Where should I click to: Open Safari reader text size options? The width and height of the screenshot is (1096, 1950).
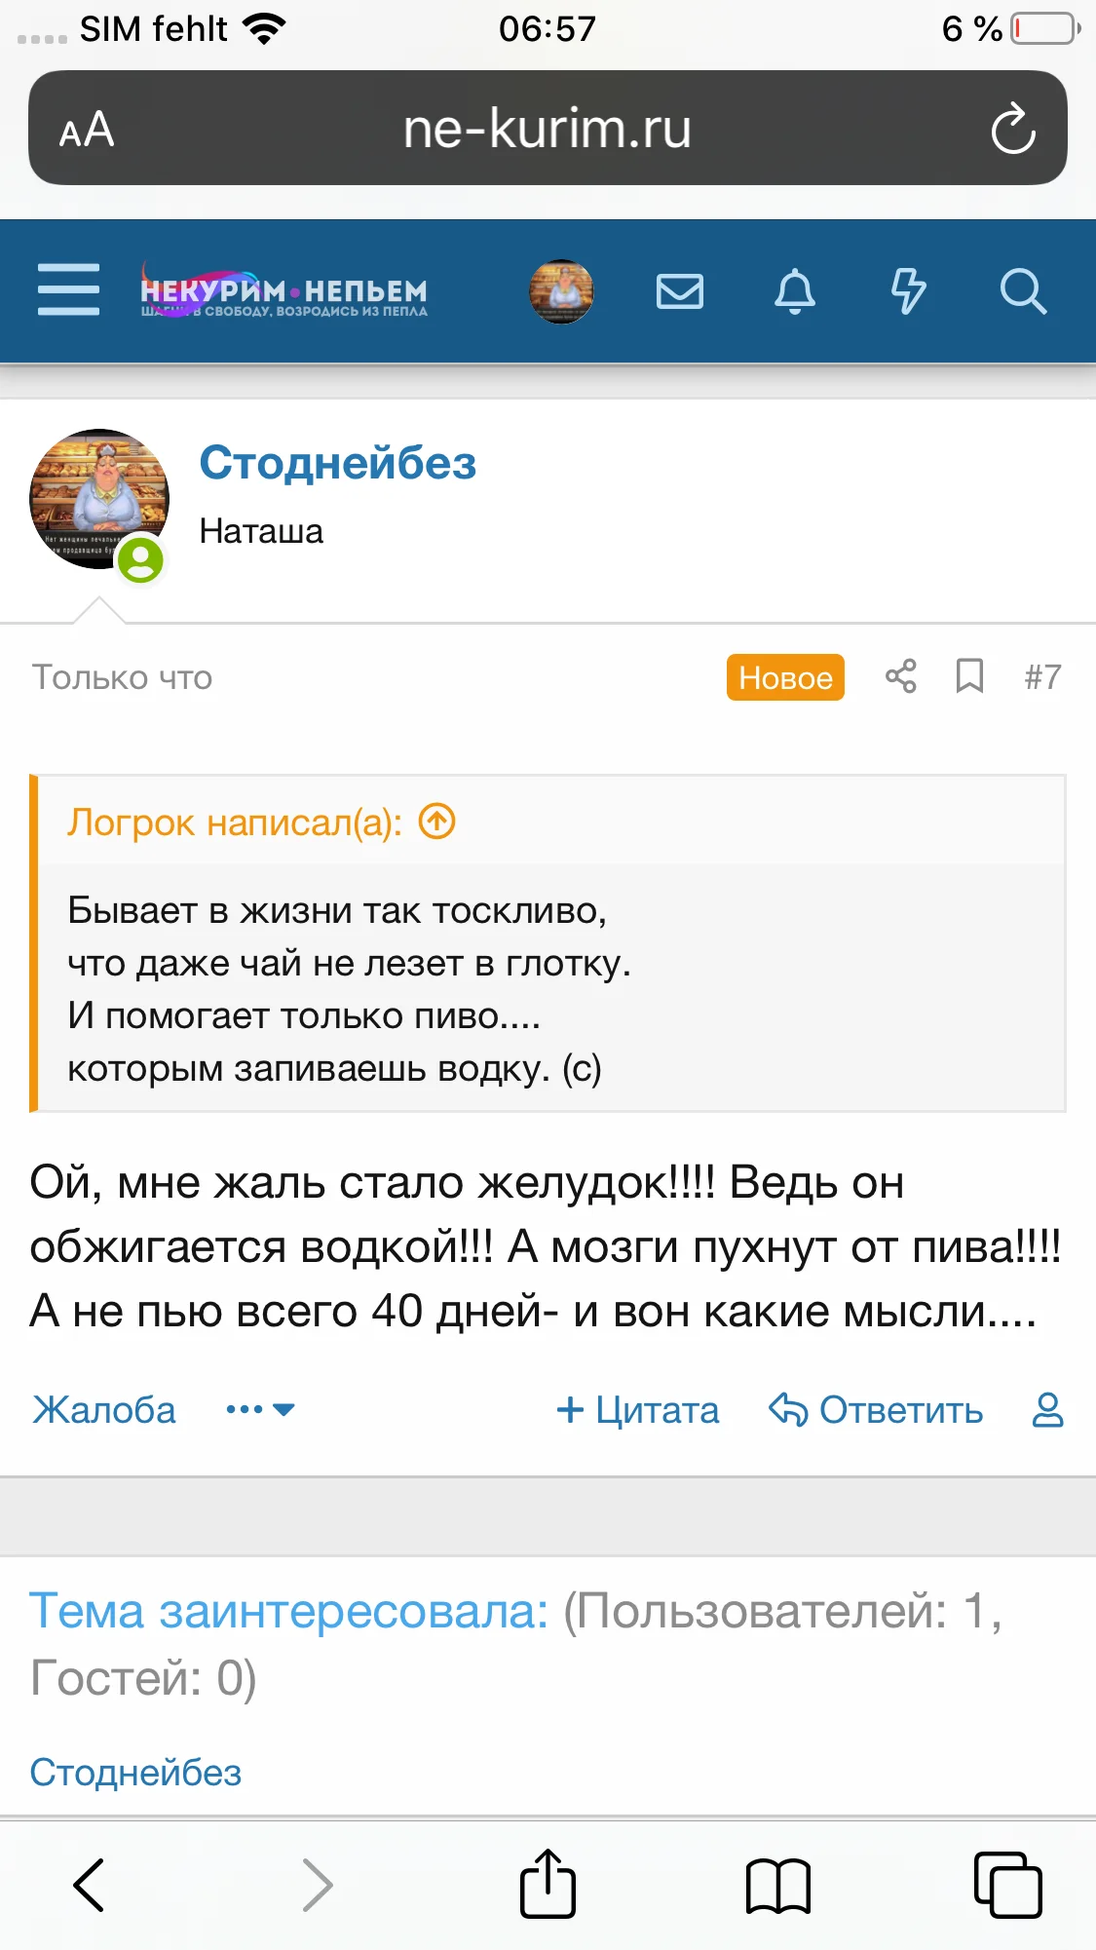87,130
